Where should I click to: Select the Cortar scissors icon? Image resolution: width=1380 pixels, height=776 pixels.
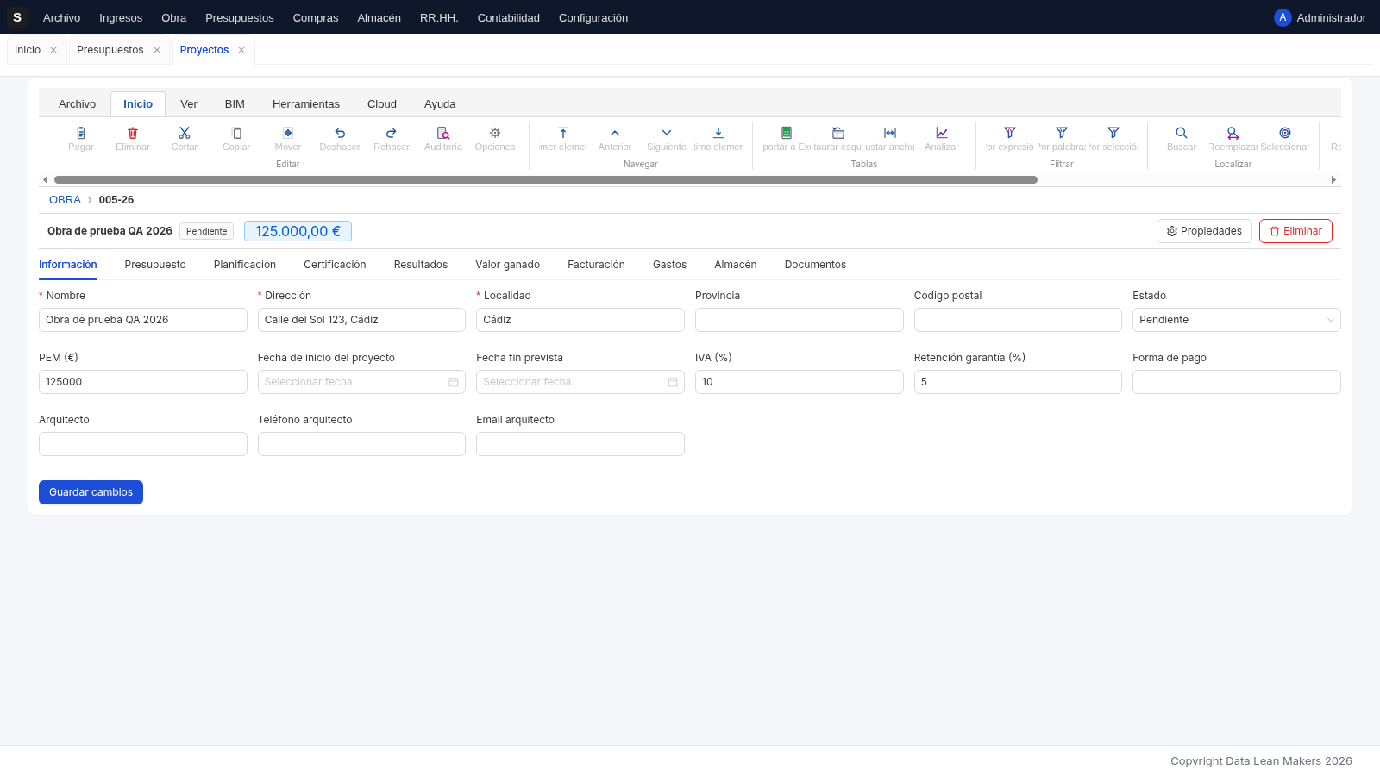coord(185,133)
